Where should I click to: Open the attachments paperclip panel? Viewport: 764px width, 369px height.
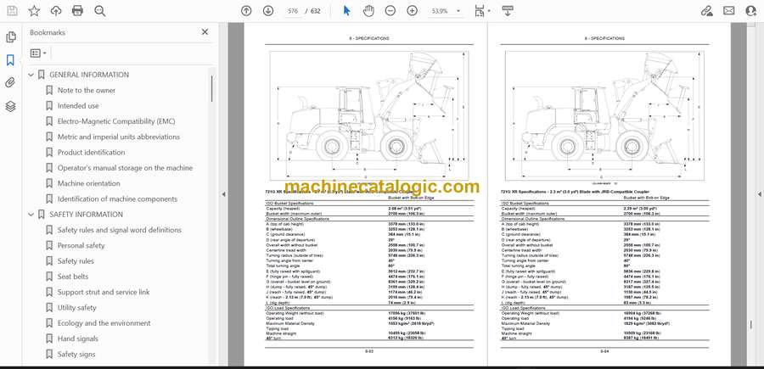coord(10,83)
